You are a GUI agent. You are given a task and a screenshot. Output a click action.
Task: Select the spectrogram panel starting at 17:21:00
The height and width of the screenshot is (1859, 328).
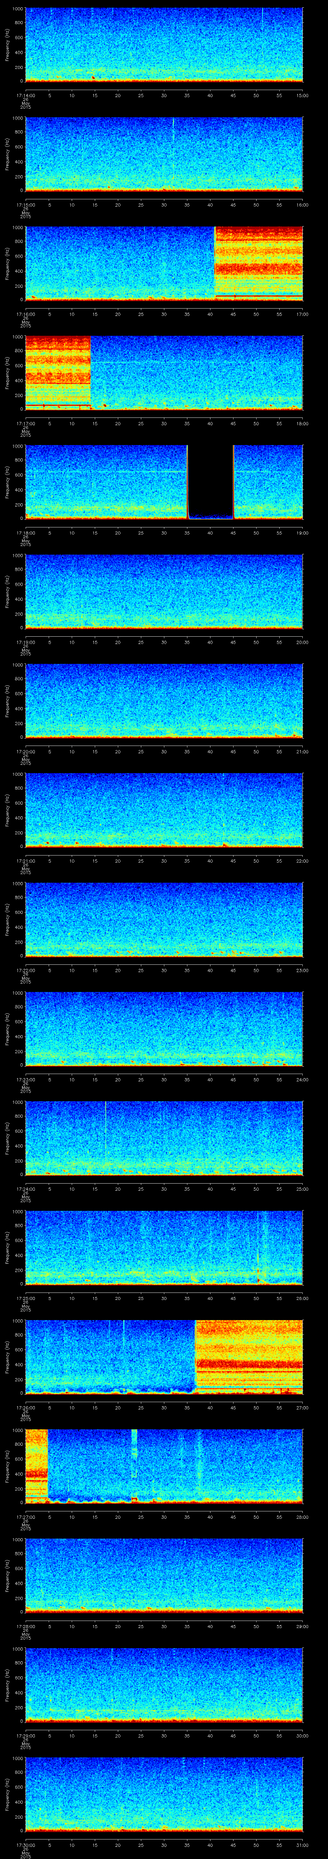pos(164,810)
